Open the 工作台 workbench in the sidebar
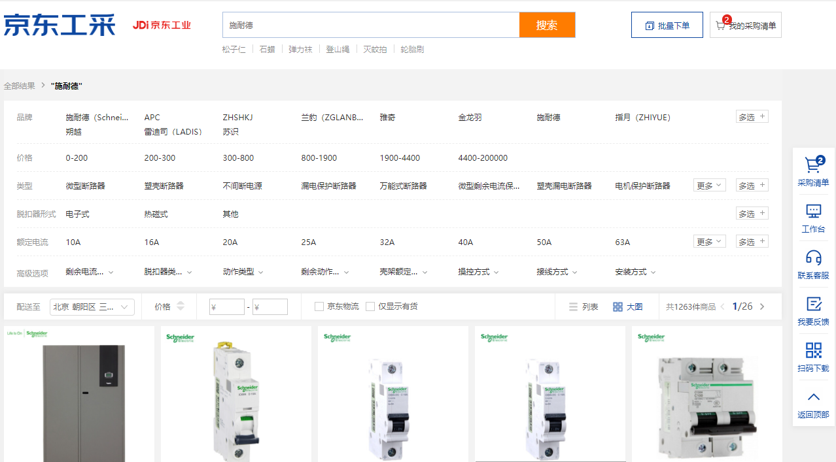This screenshot has width=836, height=462. [x=813, y=218]
